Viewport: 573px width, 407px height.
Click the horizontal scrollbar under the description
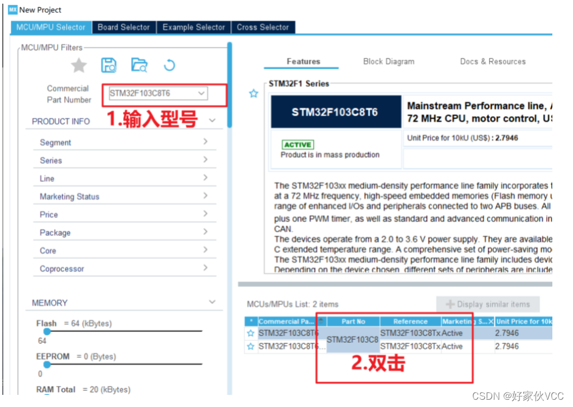click(x=395, y=284)
